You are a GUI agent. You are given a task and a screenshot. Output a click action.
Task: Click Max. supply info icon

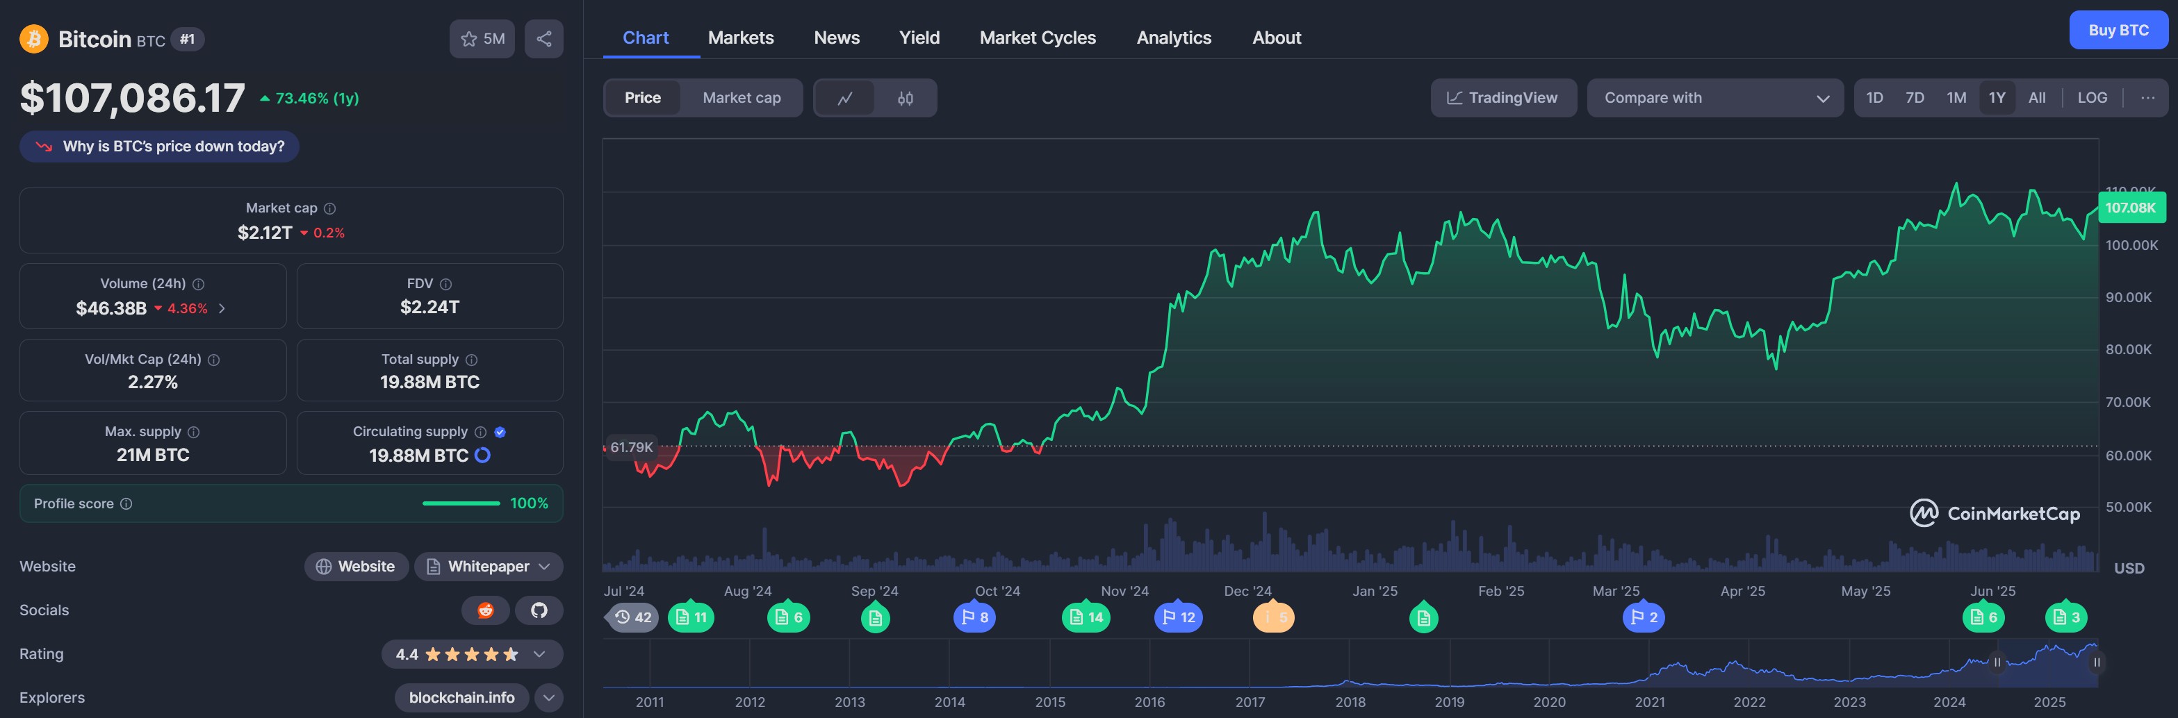(194, 433)
